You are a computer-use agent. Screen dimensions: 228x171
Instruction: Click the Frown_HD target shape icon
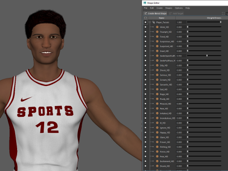[x=157, y=142]
